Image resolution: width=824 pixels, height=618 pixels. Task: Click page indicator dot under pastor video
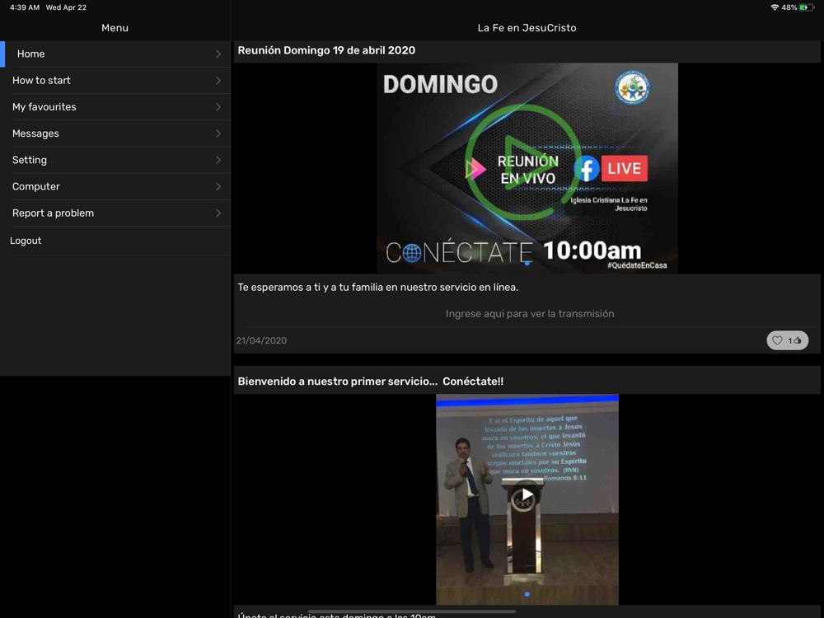click(527, 594)
